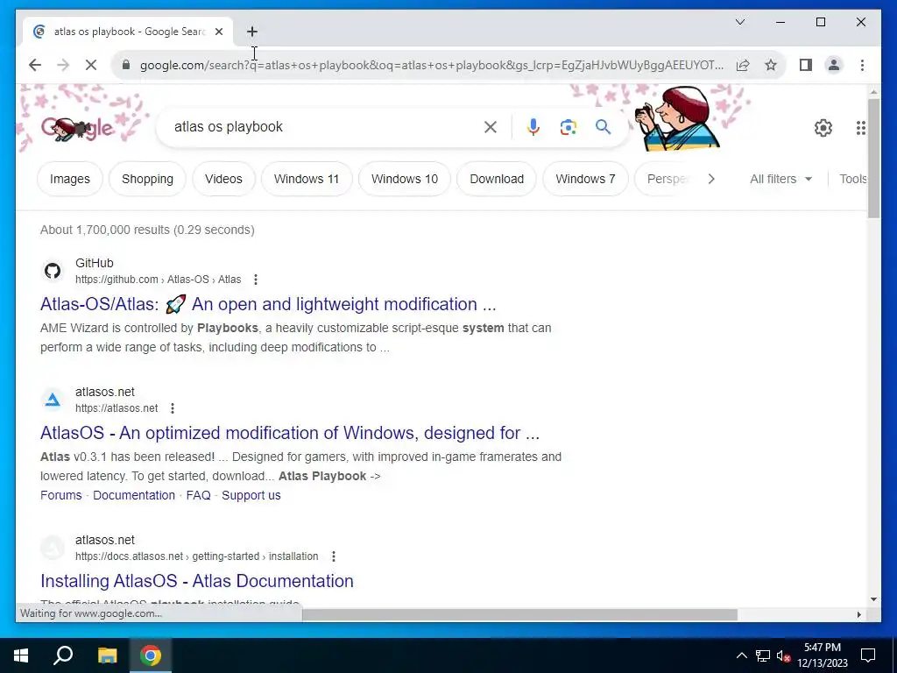897x673 pixels.
Task: Click the GitHub favicon in first result
Action: pos(53,271)
